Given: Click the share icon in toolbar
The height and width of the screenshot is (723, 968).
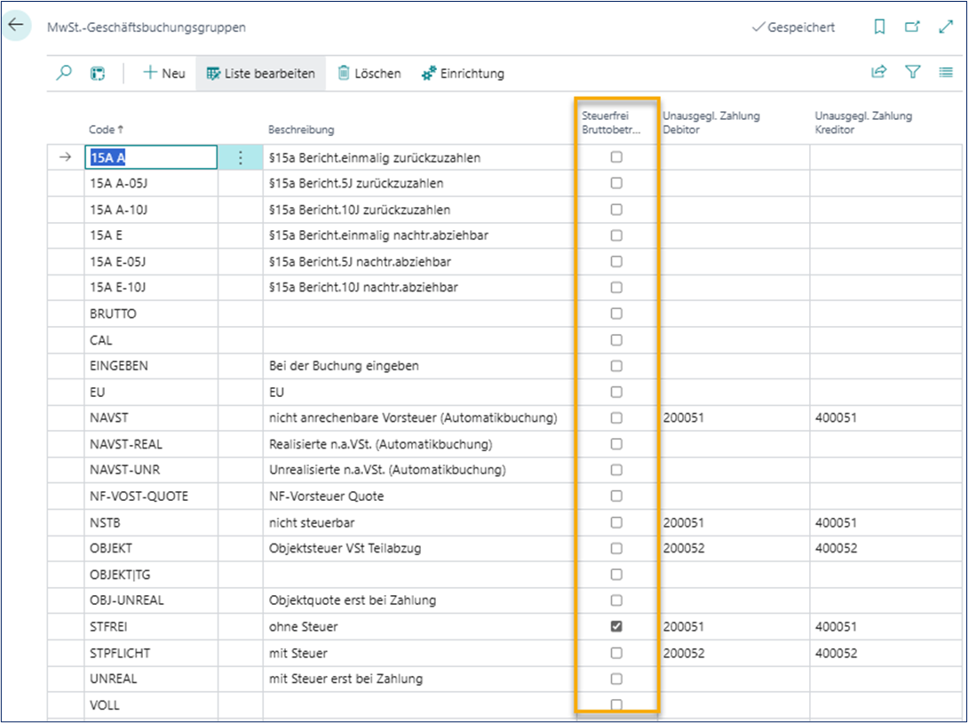Looking at the screenshot, I should [879, 73].
